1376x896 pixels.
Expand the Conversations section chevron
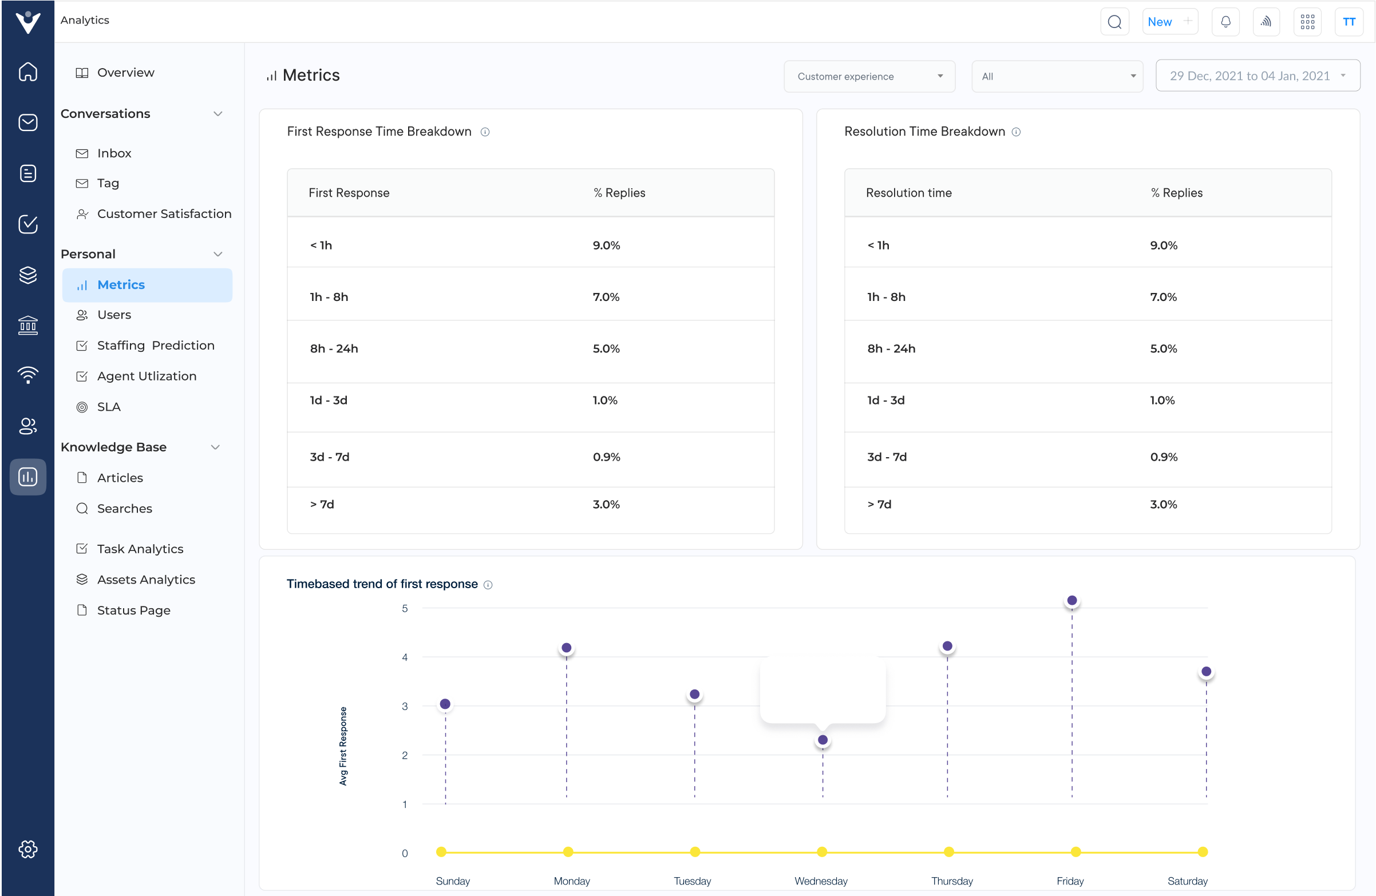pos(219,113)
